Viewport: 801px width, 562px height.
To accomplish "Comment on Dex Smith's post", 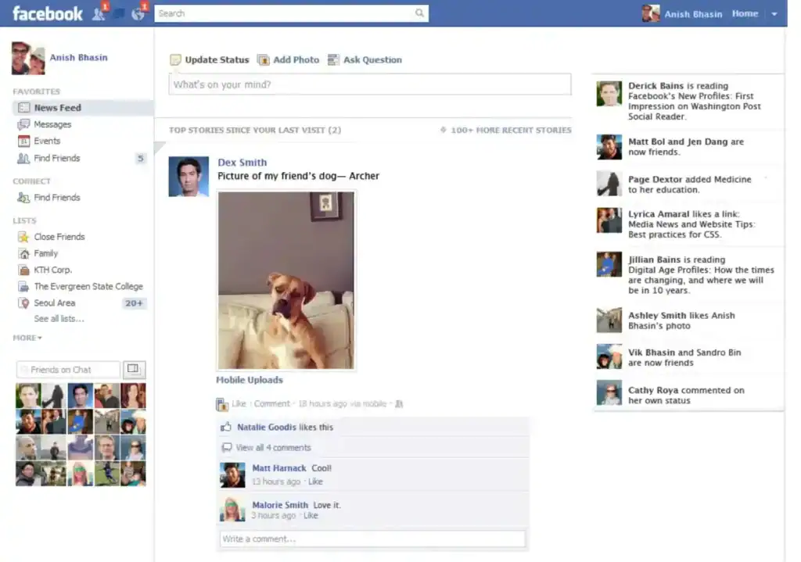I will 271,404.
